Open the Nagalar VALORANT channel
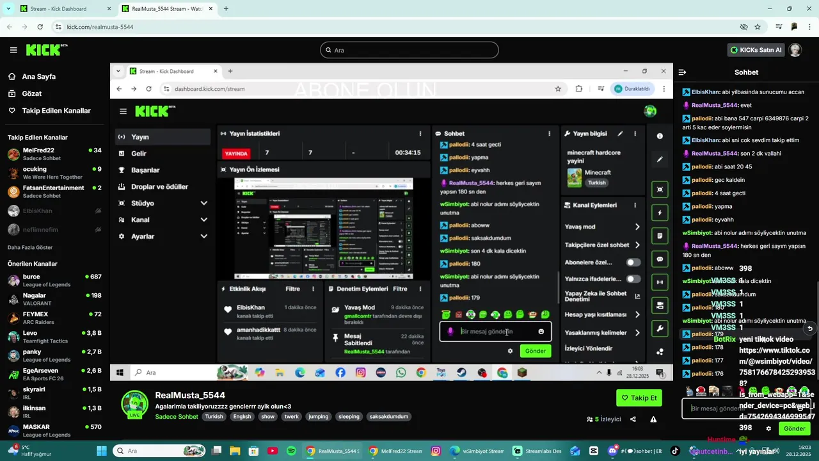The width and height of the screenshot is (819, 461). click(54, 299)
